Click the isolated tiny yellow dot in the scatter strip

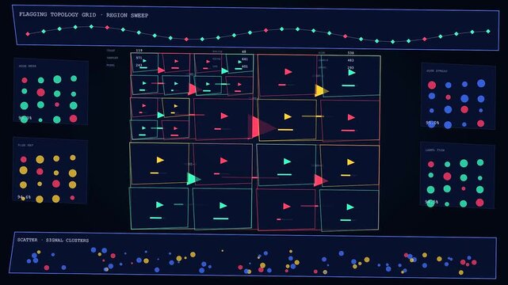(222, 250)
